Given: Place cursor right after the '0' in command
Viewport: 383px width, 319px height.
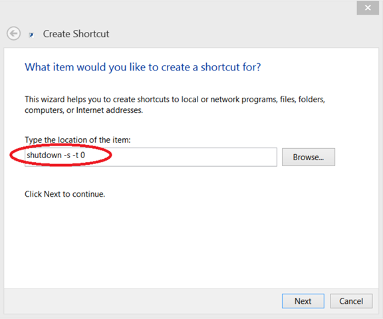Looking at the screenshot, I should 86,156.
